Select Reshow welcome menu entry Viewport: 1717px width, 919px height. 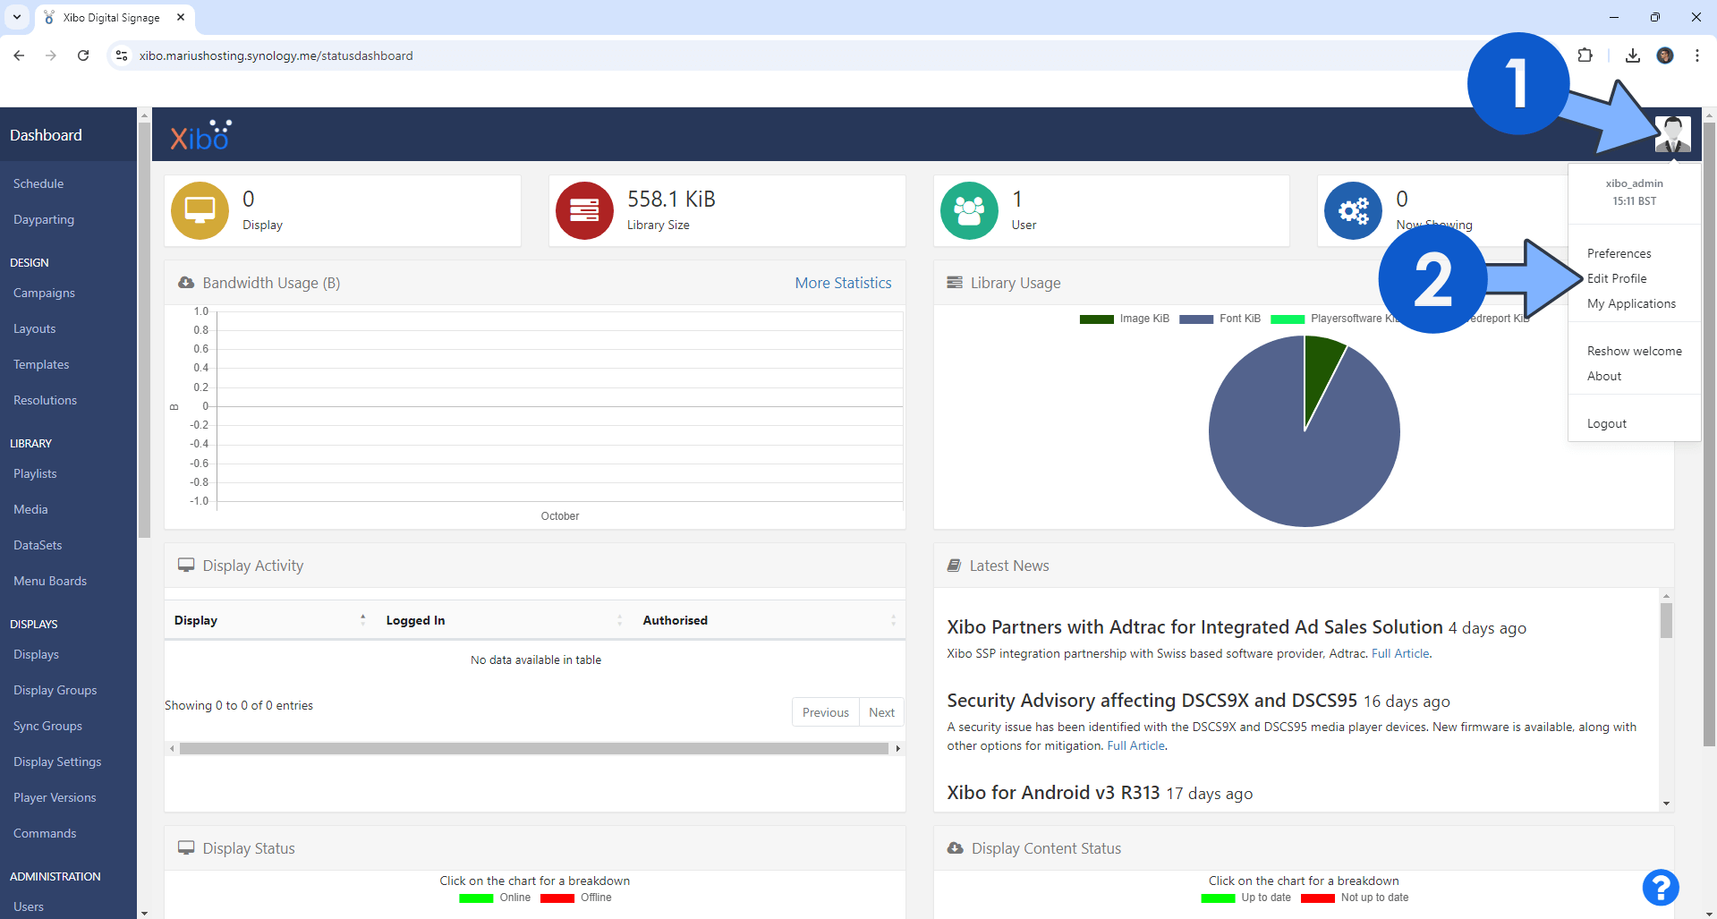1634,351
